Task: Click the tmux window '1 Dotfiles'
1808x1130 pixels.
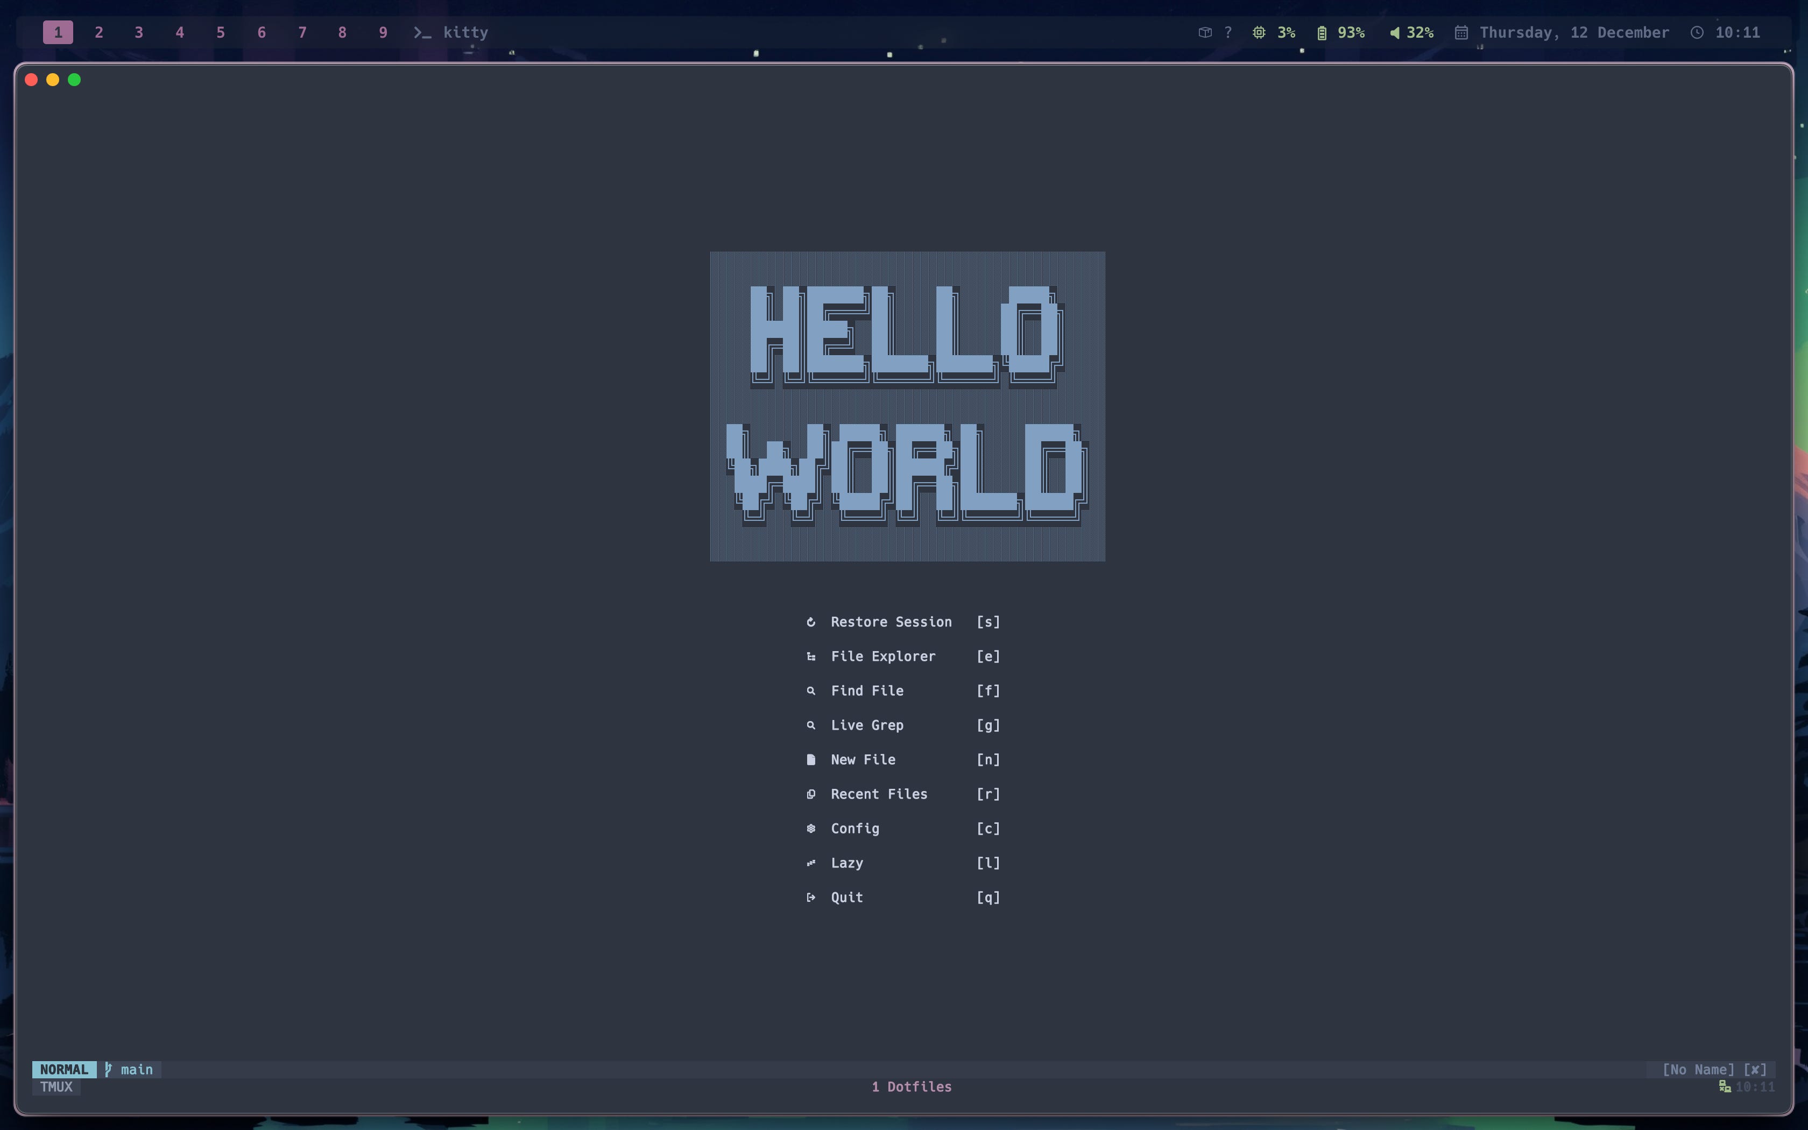Action: (910, 1086)
